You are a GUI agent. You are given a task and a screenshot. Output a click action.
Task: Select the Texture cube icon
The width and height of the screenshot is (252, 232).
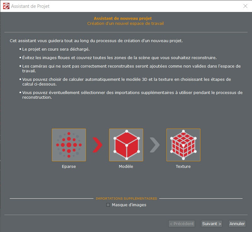(183, 145)
